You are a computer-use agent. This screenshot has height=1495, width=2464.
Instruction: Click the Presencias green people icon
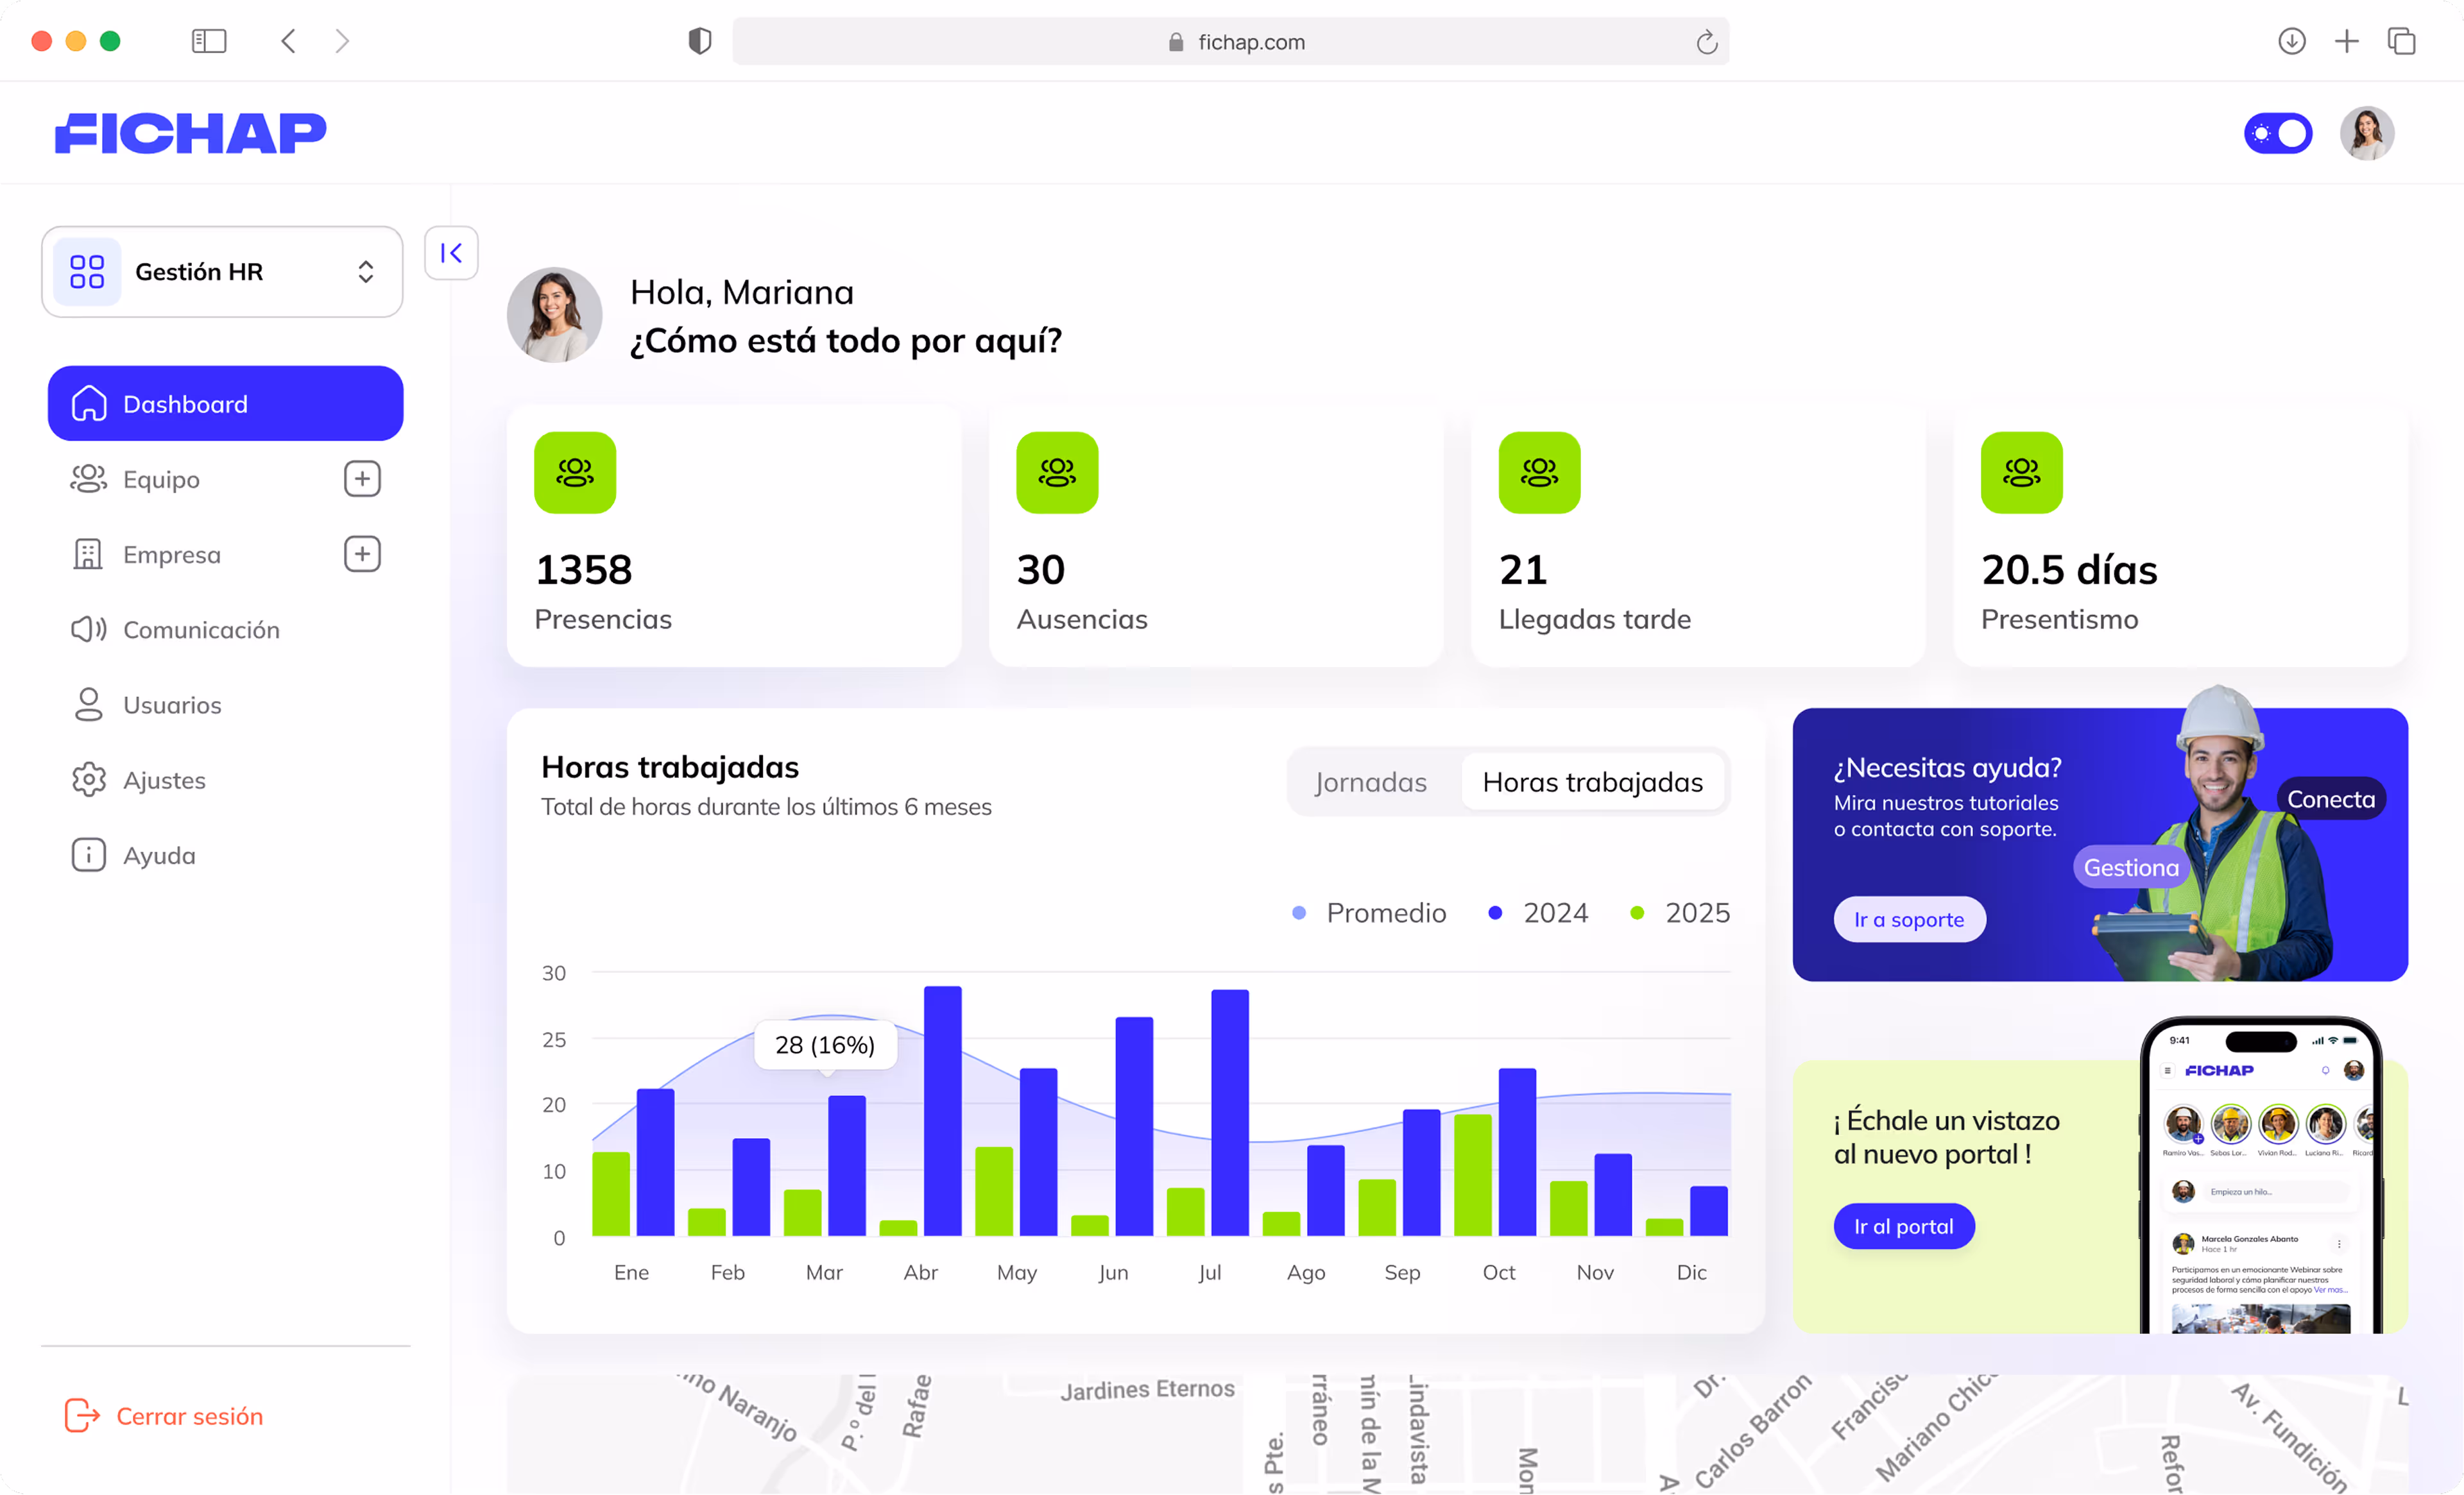575,473
